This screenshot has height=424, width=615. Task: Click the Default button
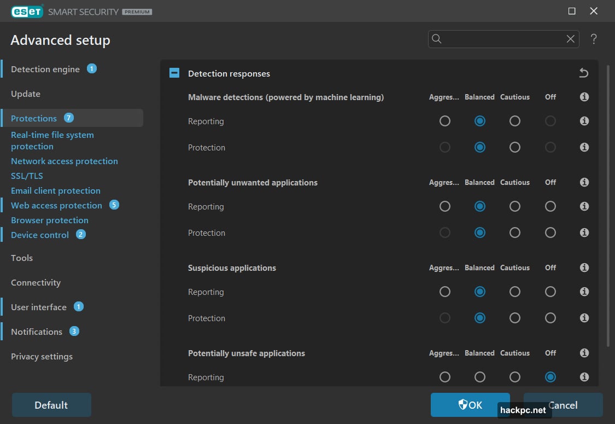click(51, 405)
